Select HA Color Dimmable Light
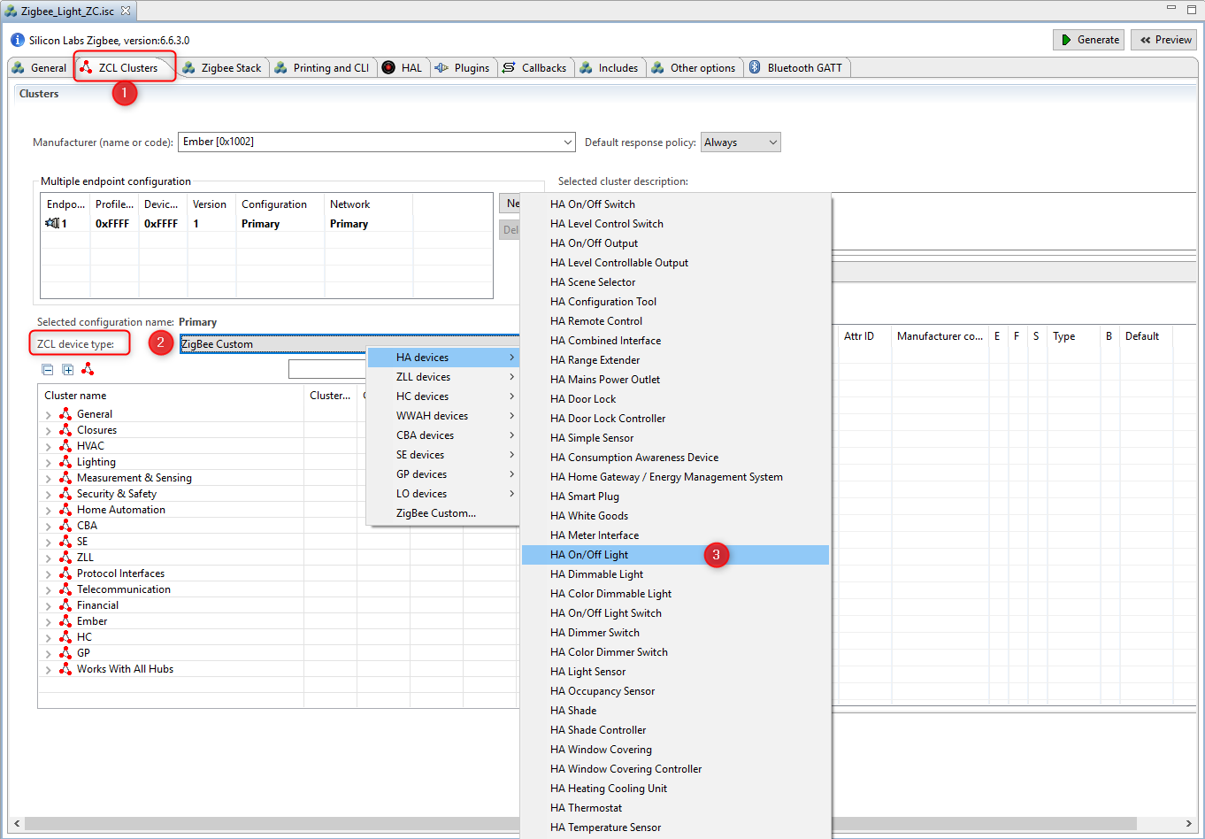Image resolution: width=1205 pixels, height=839 pixels. (x=676, y=594)
